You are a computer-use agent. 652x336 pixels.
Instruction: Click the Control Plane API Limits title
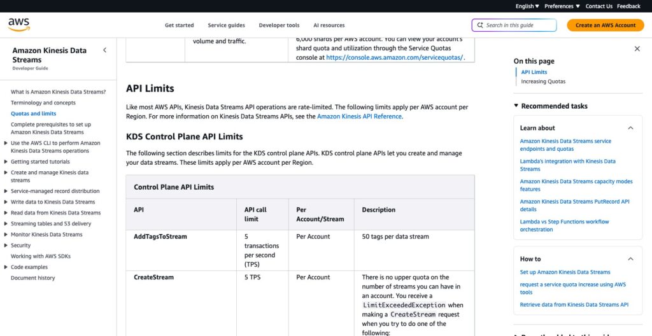pyautogui.click(x=174, y=187)
